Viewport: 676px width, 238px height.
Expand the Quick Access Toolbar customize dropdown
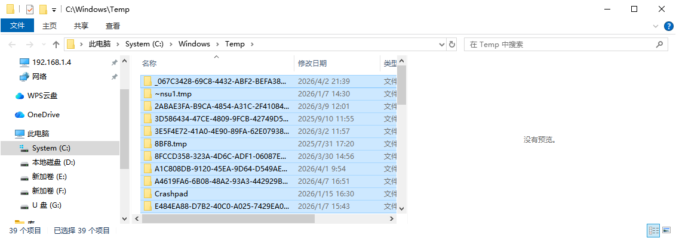pos(54,10)
